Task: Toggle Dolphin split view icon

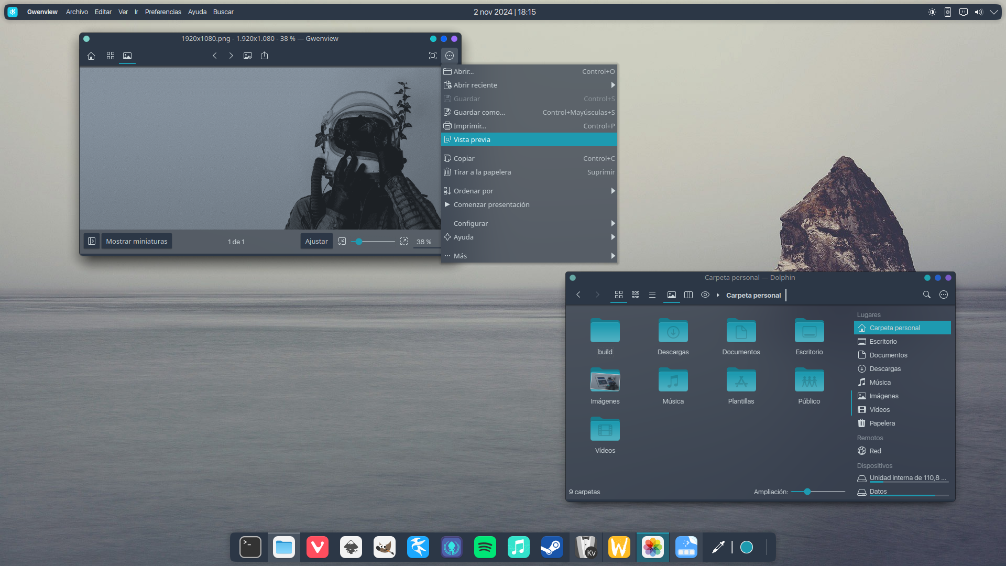Action: [x=688, y=295]
